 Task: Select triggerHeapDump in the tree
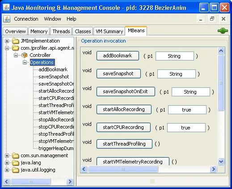(x=56, y=148)
